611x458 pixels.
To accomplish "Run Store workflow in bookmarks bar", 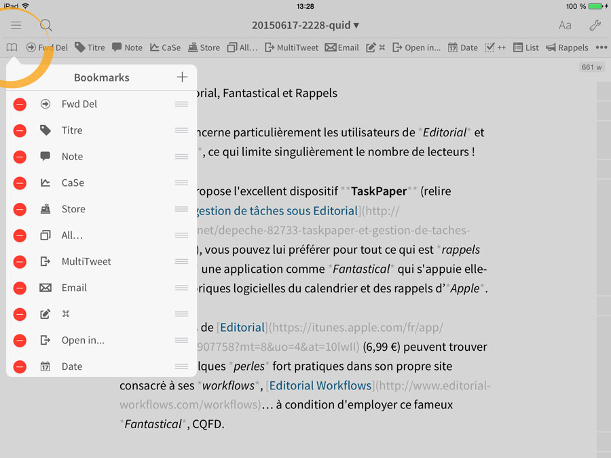I will [204, 47].
